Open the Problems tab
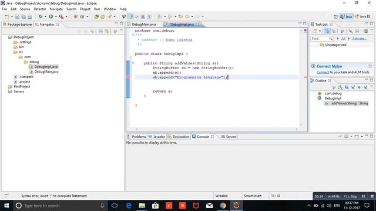The image size is (376, 211). click(x=136, y=137)
